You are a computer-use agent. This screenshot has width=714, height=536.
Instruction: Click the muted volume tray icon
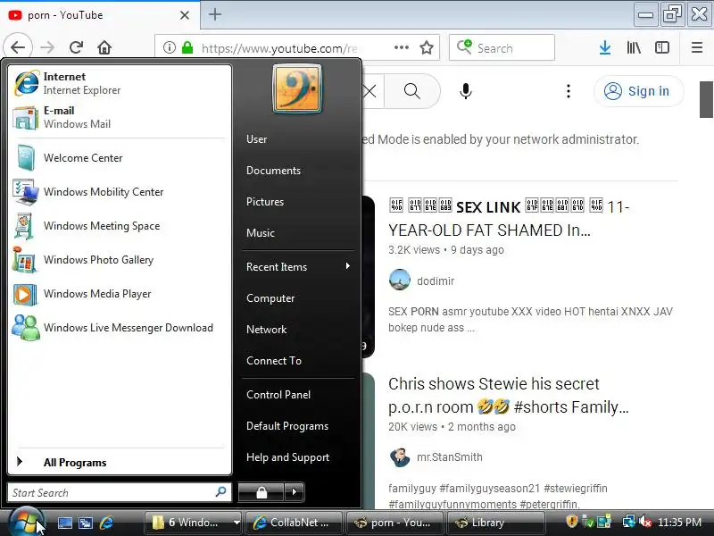pyautogui.click(x=644, y=522)
